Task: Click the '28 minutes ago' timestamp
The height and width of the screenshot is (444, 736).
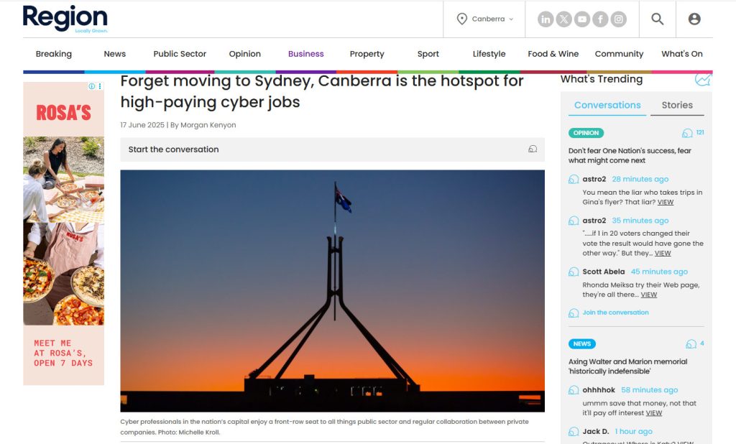Action: (x=640, y=180)
